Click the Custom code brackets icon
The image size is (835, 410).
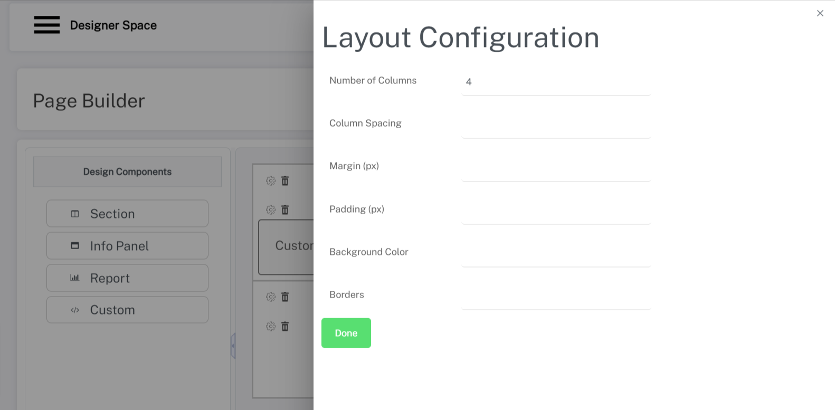(x=75, y=310)
